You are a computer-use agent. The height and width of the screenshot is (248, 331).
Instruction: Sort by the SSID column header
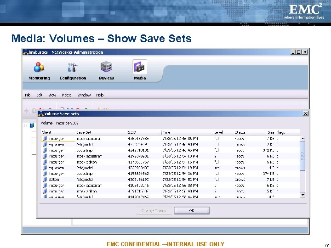[x=144, y=132]
